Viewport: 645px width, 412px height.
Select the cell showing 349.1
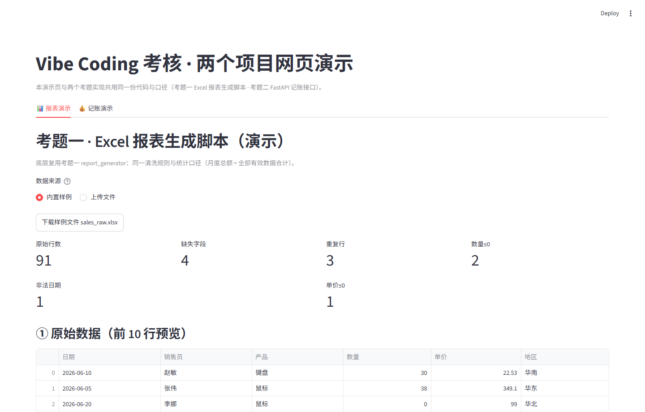point(476,388)
